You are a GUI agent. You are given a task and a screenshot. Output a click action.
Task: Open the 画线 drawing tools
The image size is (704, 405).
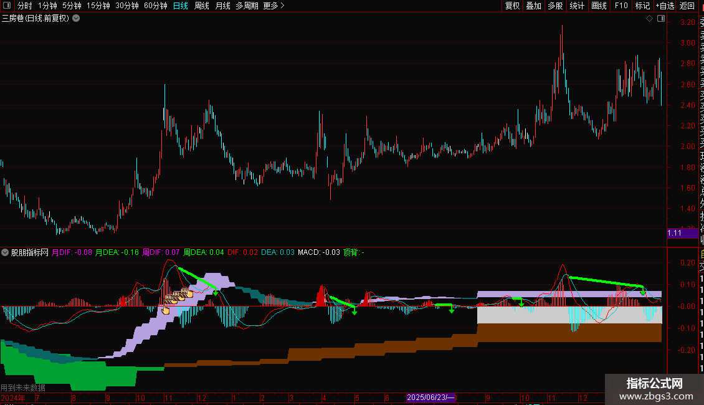click(599, 6)
